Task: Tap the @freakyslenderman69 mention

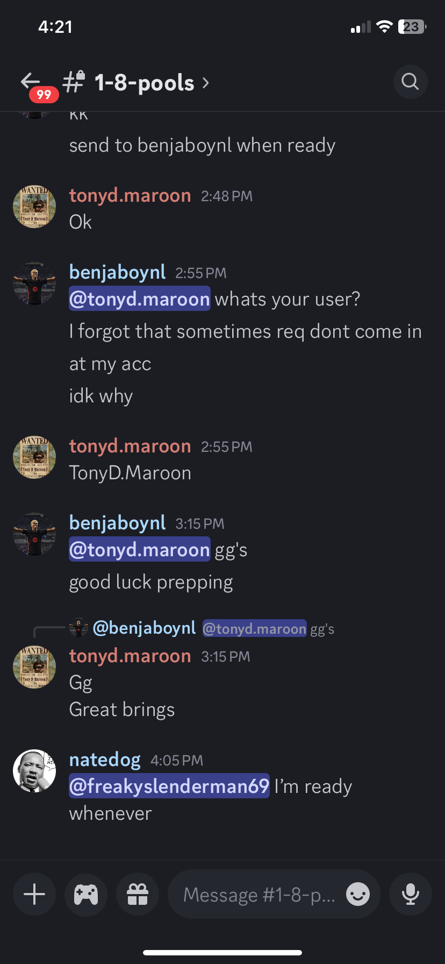Action: click(169, 786)
